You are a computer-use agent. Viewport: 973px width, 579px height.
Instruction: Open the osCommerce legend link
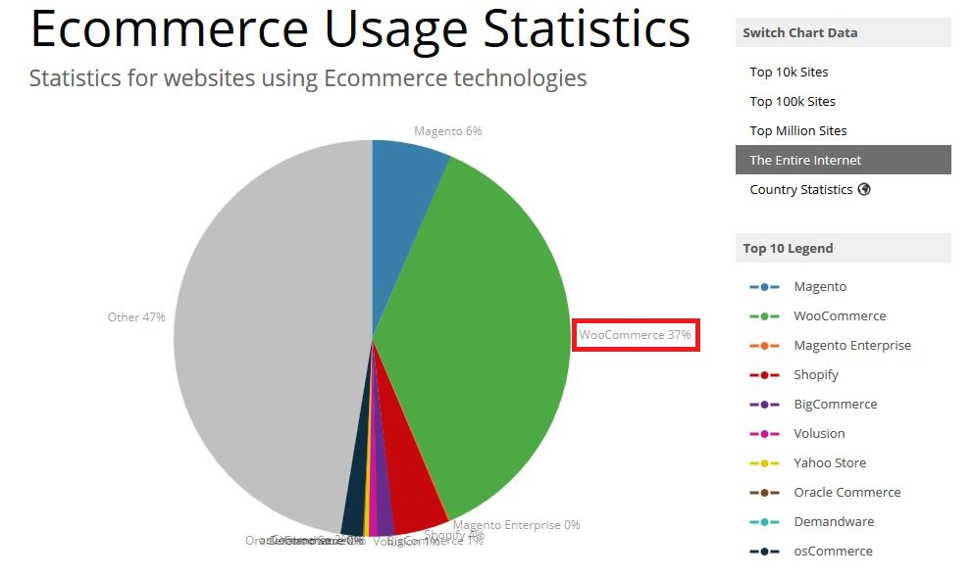coord(834,552)
